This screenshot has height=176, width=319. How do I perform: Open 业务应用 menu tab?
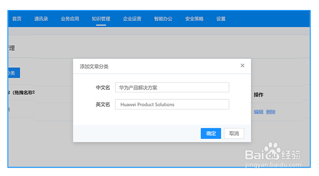coord(70,19)
